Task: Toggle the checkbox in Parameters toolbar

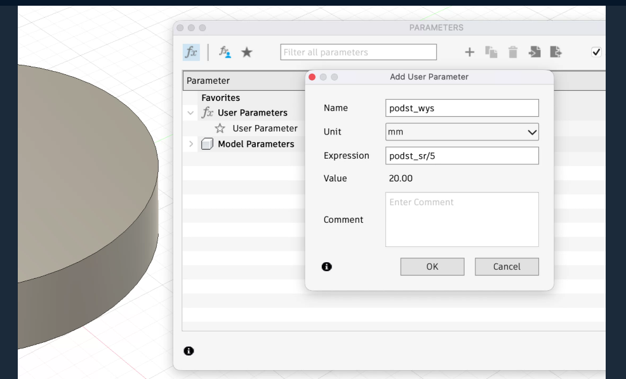Action: [596, 52]
